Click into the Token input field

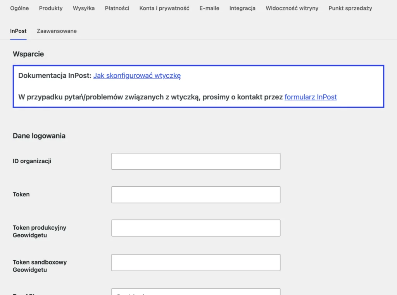pos(196,195)
